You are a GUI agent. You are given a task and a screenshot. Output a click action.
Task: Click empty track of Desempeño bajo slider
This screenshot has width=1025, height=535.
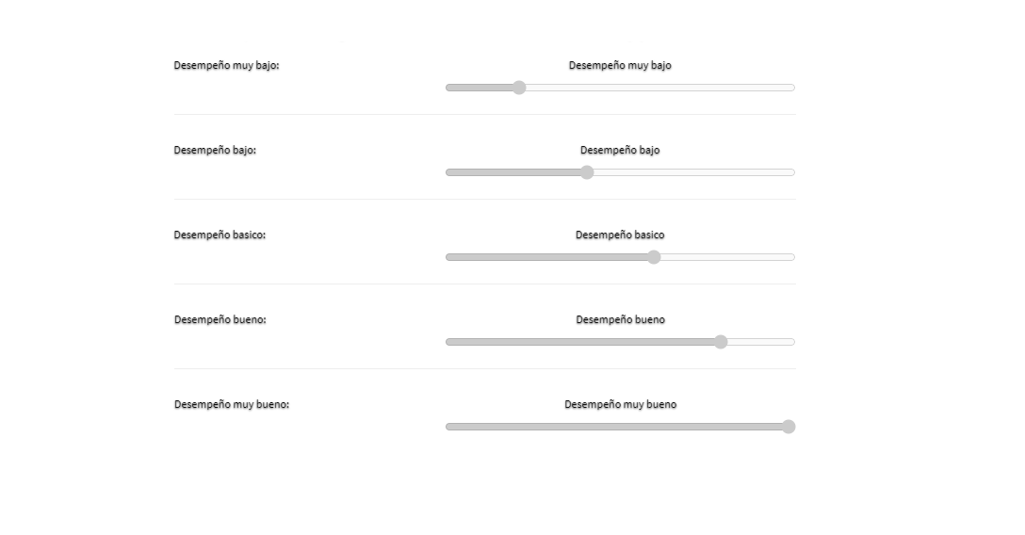(x=694, y=172)
